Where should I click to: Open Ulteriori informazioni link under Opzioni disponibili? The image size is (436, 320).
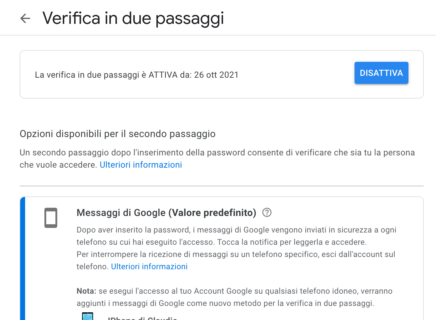tap(141, 165)
